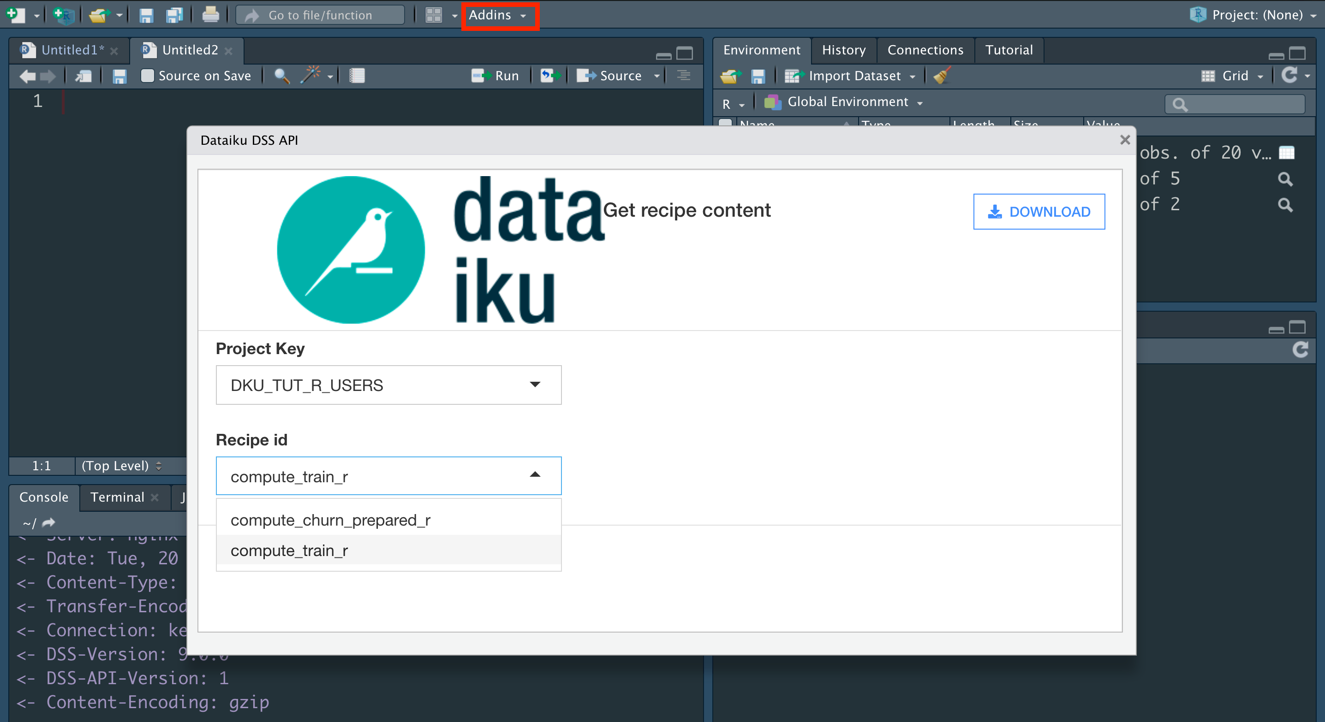Open the Source button dropdown arrow

click(657, 76)
